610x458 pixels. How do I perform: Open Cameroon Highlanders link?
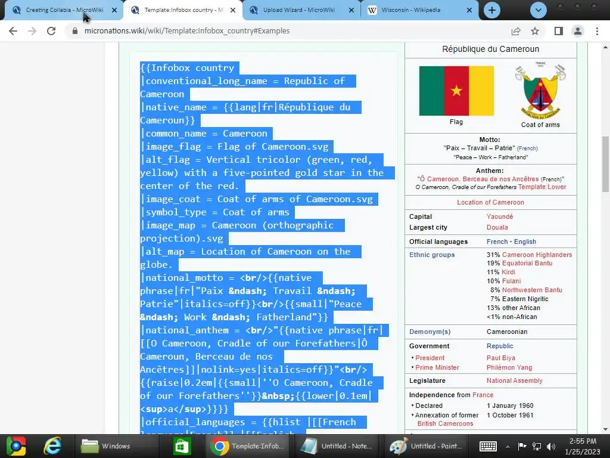537,255
